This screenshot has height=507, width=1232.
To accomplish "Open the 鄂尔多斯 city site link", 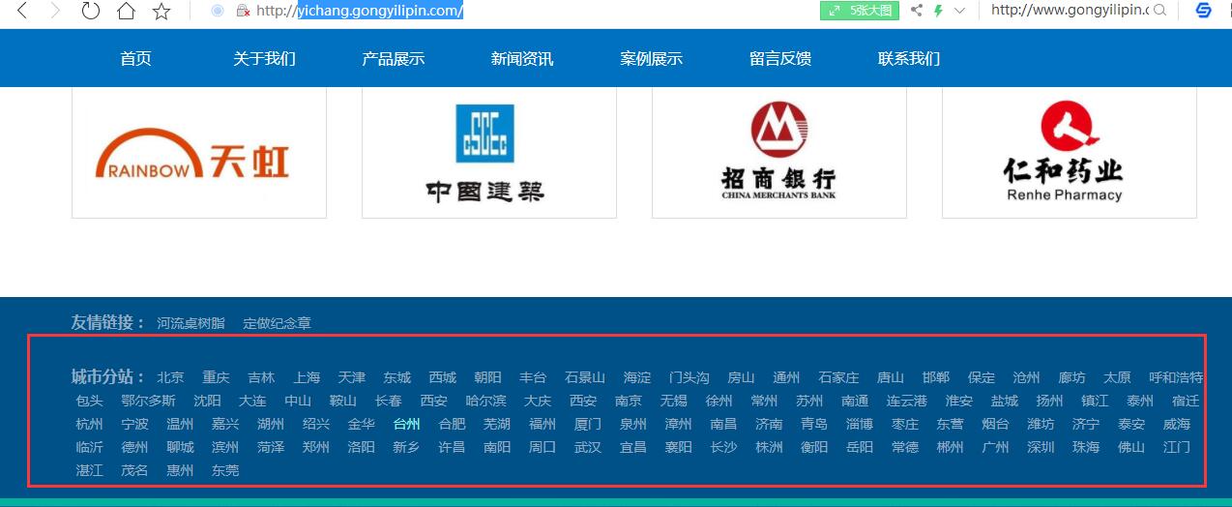I will click(148, 401).
